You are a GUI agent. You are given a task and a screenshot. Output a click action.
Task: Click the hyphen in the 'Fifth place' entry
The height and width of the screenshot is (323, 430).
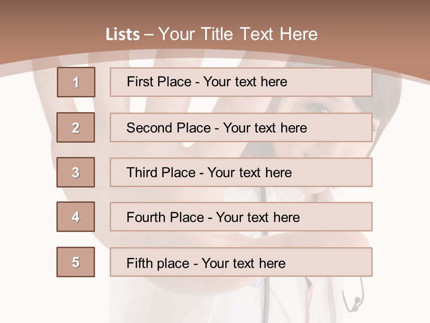point(195,263)
